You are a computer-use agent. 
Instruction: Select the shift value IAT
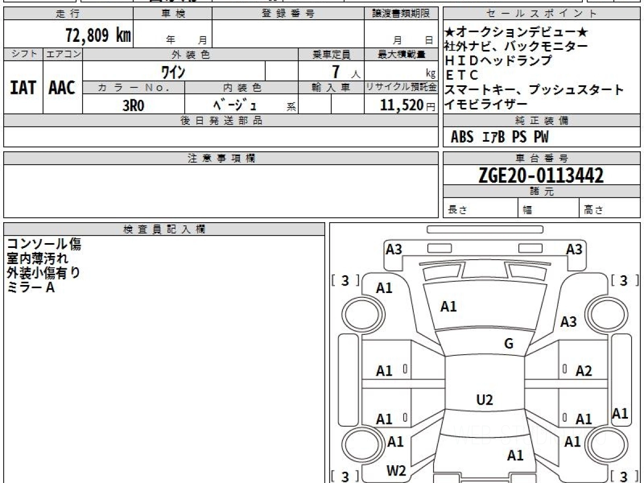coord(23,88)
